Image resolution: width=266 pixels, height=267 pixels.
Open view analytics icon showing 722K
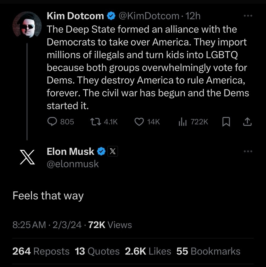[182, 122]
